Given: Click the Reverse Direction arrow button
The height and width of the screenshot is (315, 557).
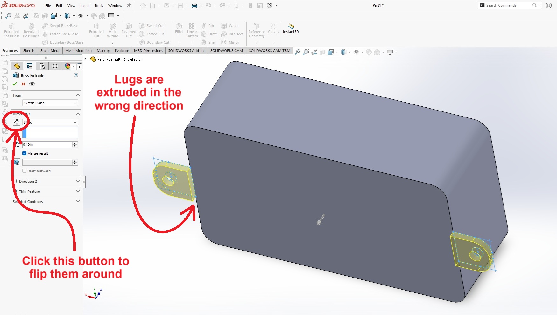Looking at the screenshot, I should [17, 122].
